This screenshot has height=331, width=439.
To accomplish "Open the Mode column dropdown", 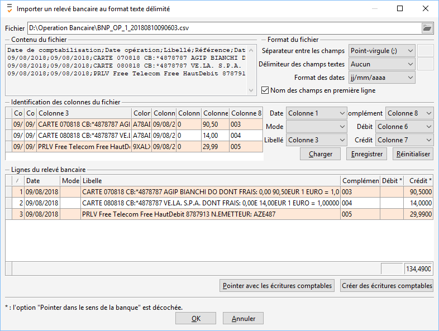I will tap(316, 127).
